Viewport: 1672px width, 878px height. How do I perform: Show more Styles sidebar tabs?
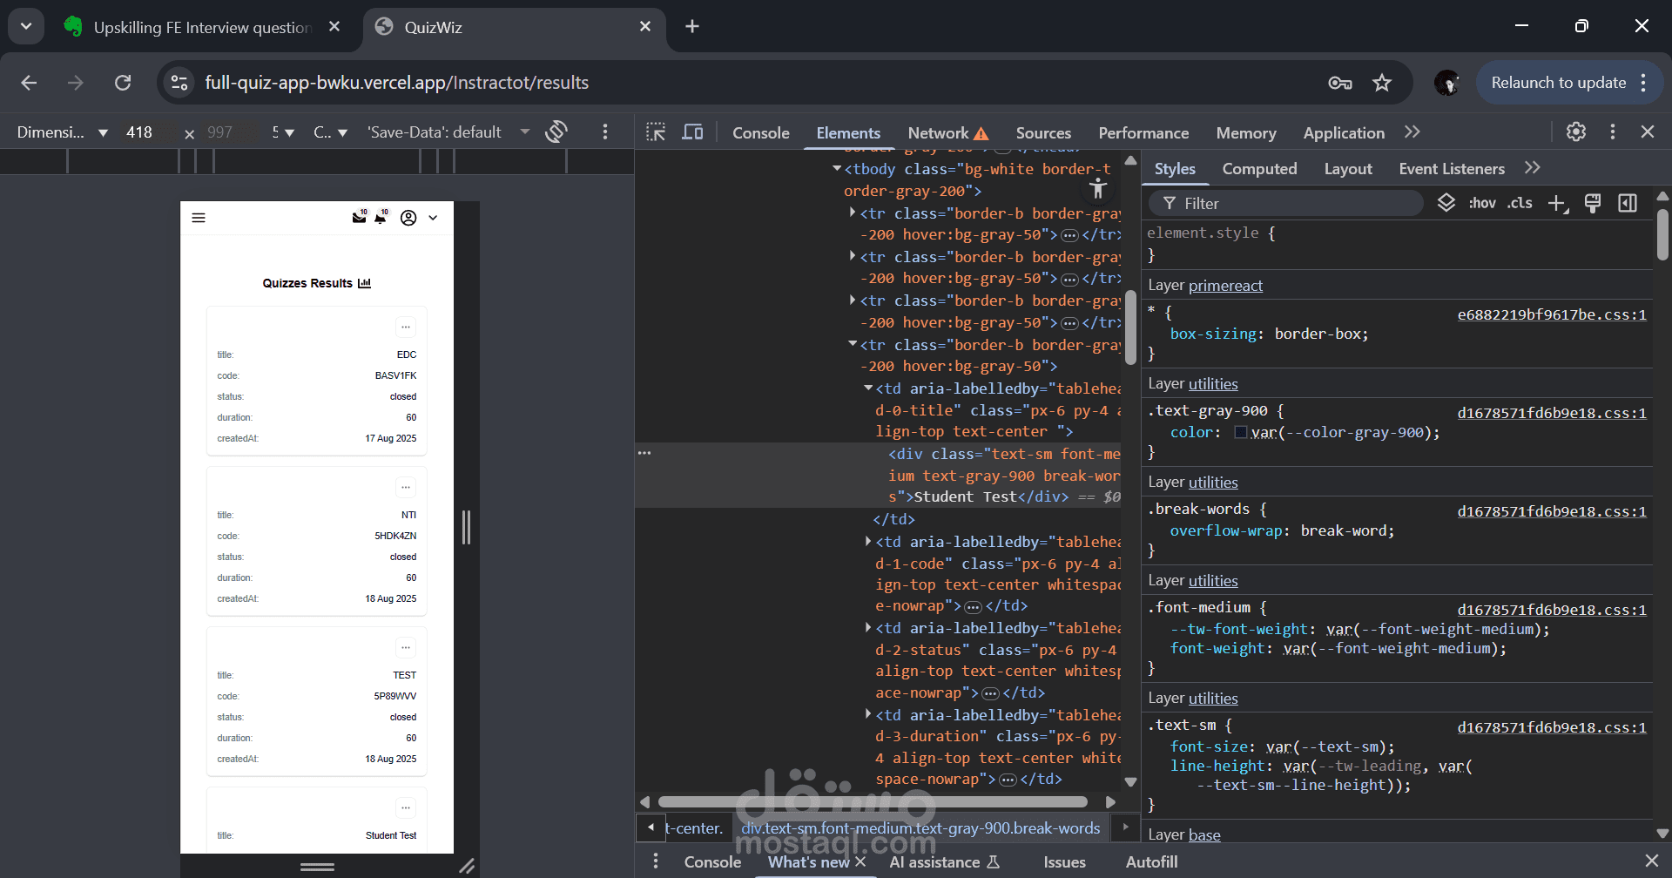1533,167
